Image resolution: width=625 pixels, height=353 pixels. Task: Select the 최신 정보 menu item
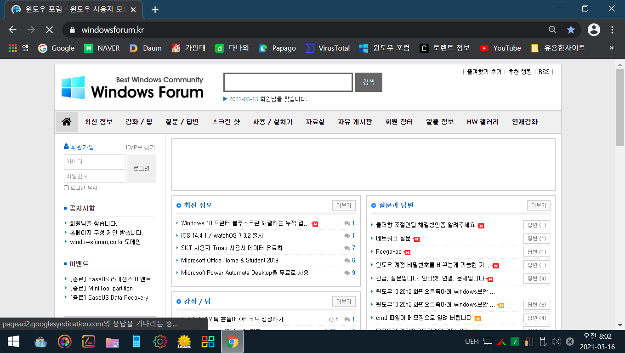coord(98,122)
